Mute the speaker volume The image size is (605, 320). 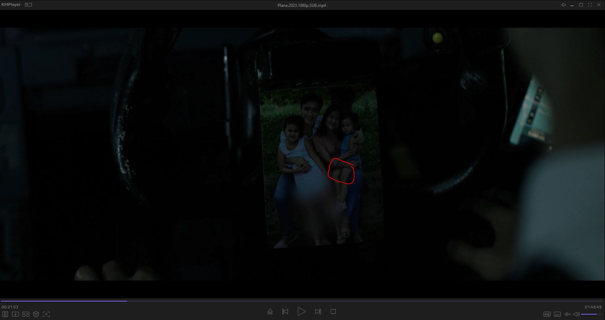pyautogui.click(x=576, y=314)
